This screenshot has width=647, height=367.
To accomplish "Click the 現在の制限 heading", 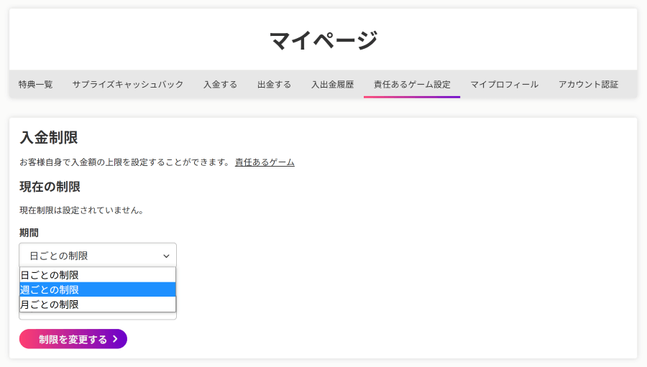I will 50,187.
